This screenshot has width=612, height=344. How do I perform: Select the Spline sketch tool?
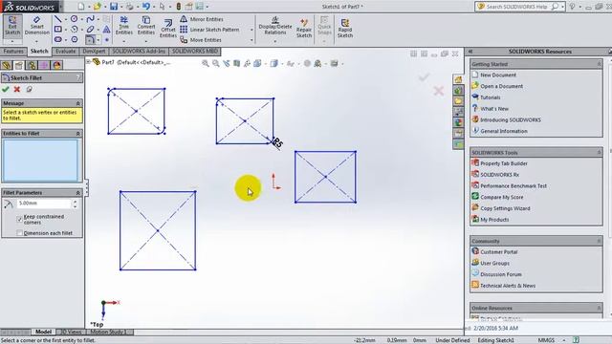coord(90,19)
